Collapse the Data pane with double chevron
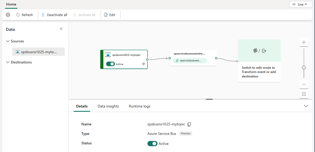The height and width of the screenshot is (152, 315). 61,29
